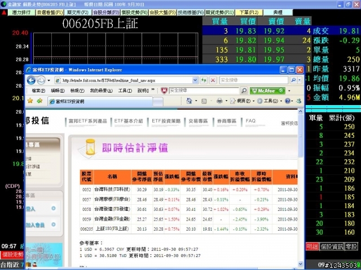Image resolution: width=361 pixels, height=270 pixels.
Task: Open the 工具(T) menu in IE menu bar
Action: pyautogui.click(x=125, y=91)
